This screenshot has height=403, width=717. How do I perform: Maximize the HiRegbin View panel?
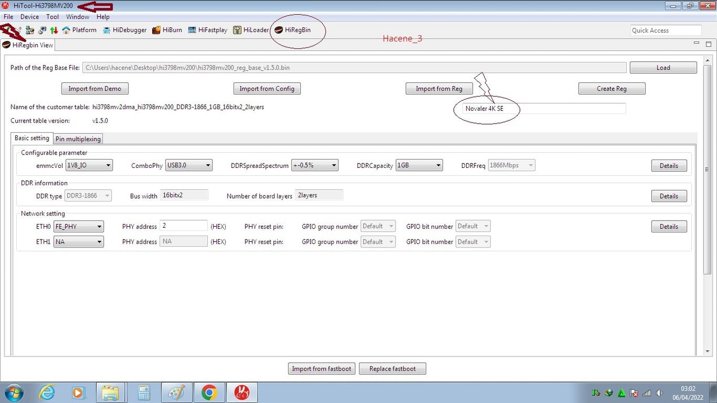(709, 44)
